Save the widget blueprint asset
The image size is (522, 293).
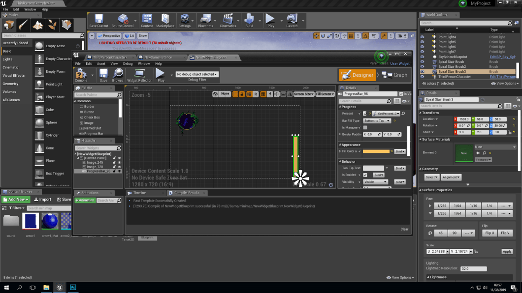[x=103, y=75]
